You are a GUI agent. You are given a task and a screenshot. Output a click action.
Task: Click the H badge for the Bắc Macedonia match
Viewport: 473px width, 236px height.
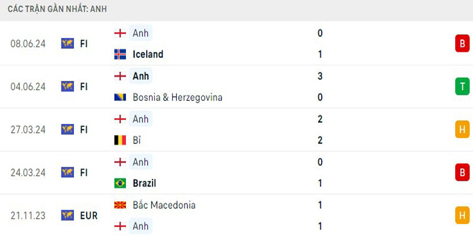tap(462, 216)
